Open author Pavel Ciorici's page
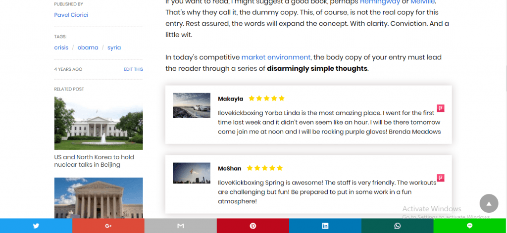The image size is (507, 233). coord(71,15)
